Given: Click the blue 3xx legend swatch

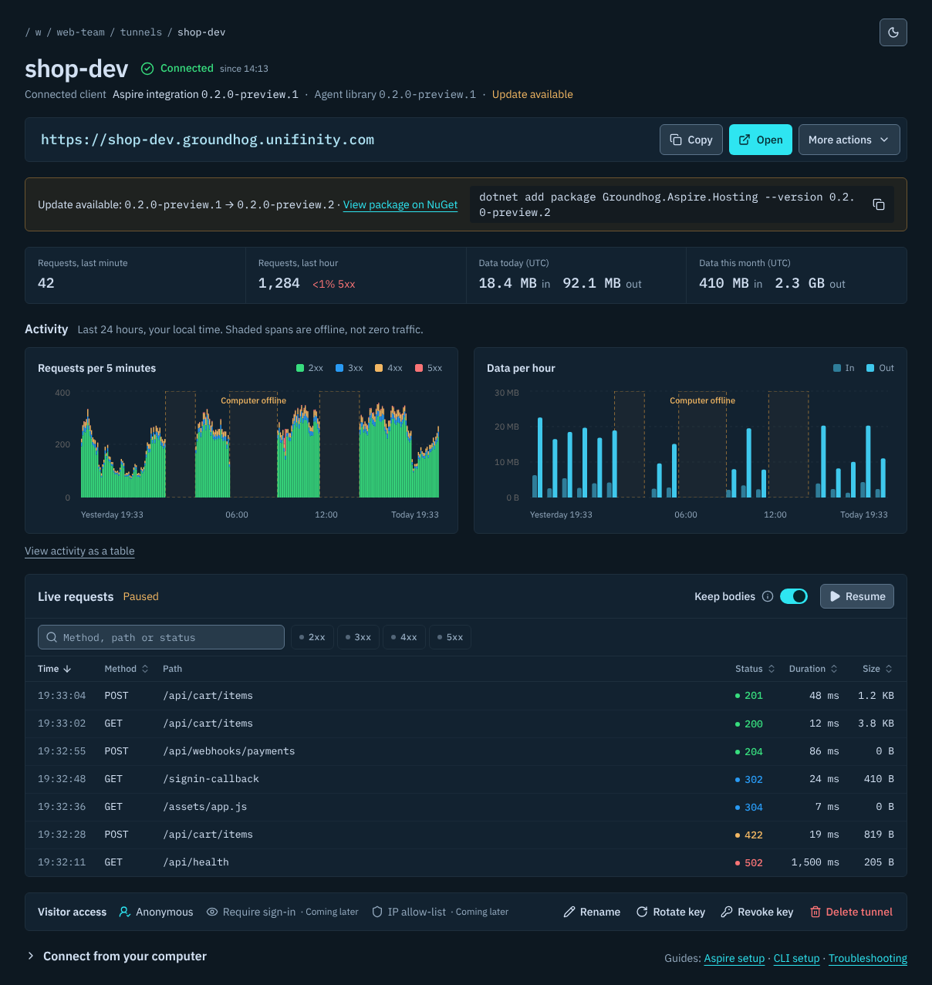Looking at the screenshot, I should [339, 368].
